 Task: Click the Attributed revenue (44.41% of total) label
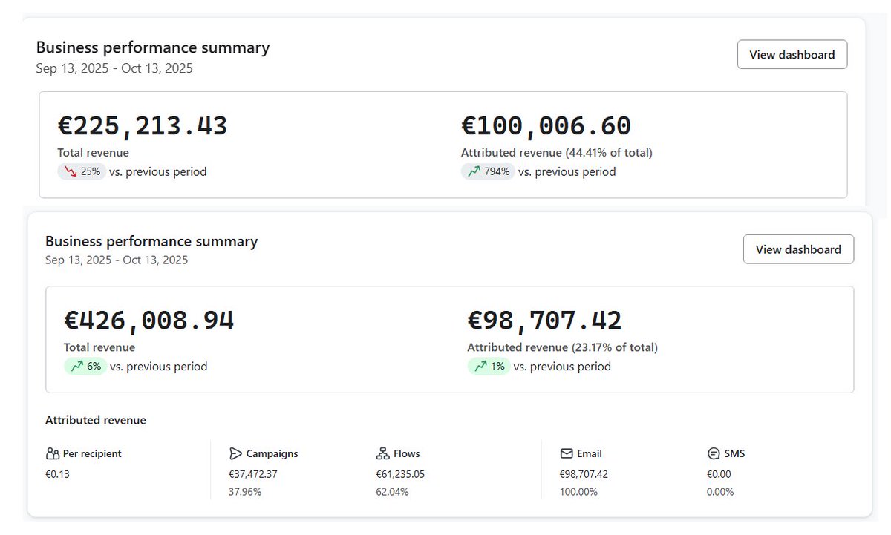556,153
